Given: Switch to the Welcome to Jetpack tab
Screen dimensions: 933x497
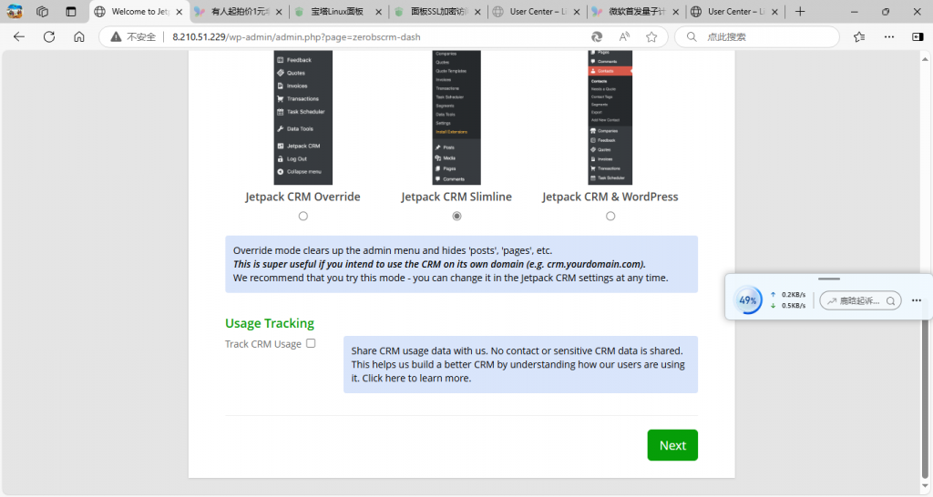Looking at the screenshot, I should [139, 11].
